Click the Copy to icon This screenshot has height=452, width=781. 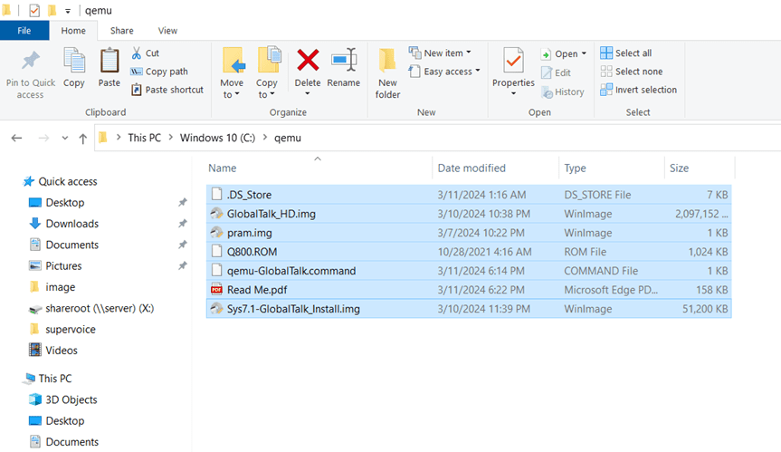(269, 60)
